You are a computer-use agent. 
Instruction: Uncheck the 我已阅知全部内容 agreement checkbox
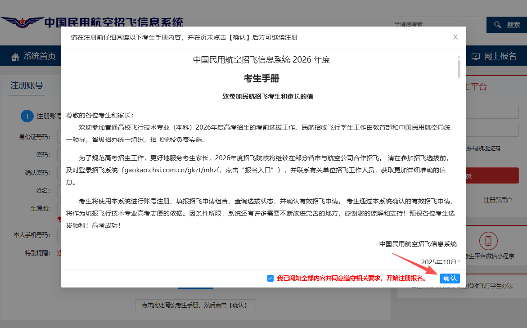coord(270,279)
